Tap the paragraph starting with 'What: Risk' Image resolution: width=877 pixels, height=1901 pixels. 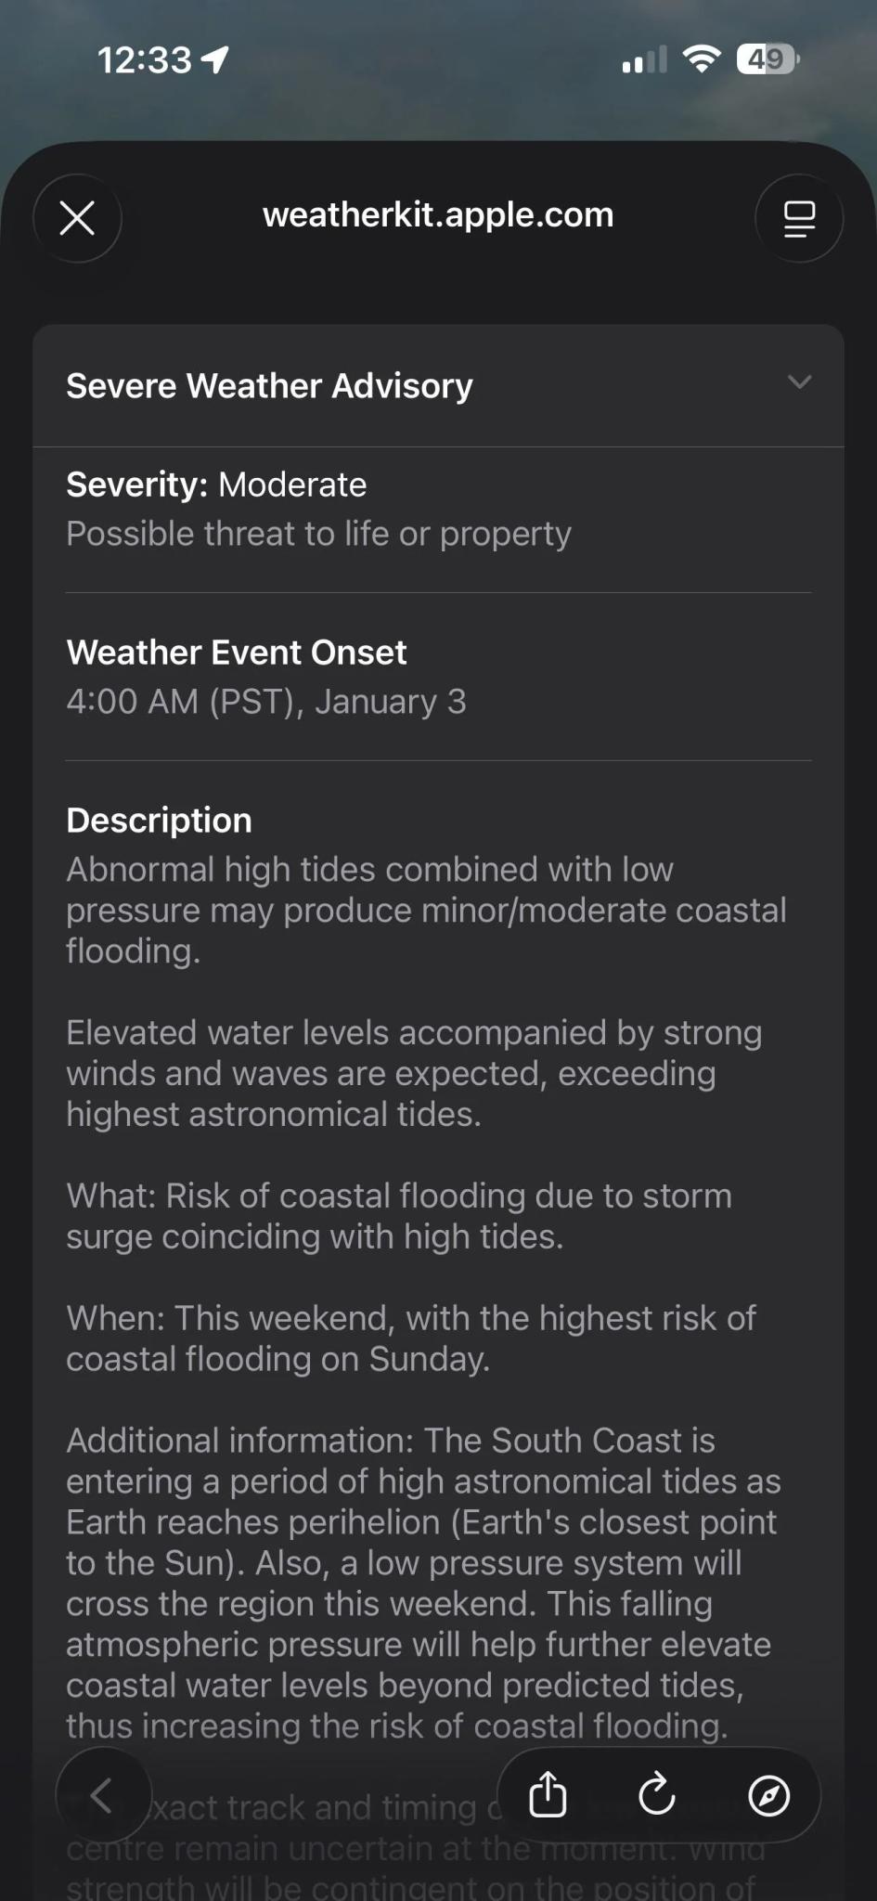point(399,1216)
